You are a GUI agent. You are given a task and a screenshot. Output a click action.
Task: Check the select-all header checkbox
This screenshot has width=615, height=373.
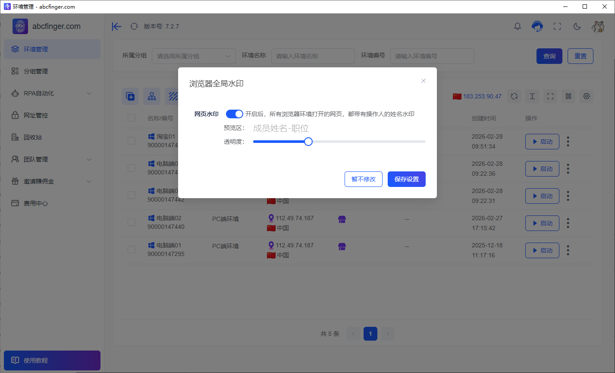(132, 118)
